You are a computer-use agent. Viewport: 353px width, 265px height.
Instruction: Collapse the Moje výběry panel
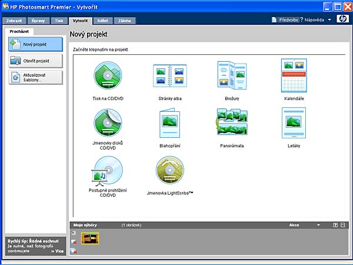click(x=344, y=225)
